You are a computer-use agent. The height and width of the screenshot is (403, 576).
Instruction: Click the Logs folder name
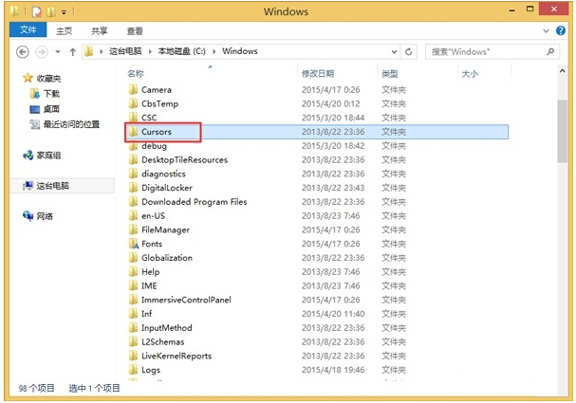[x=151, y=370]
